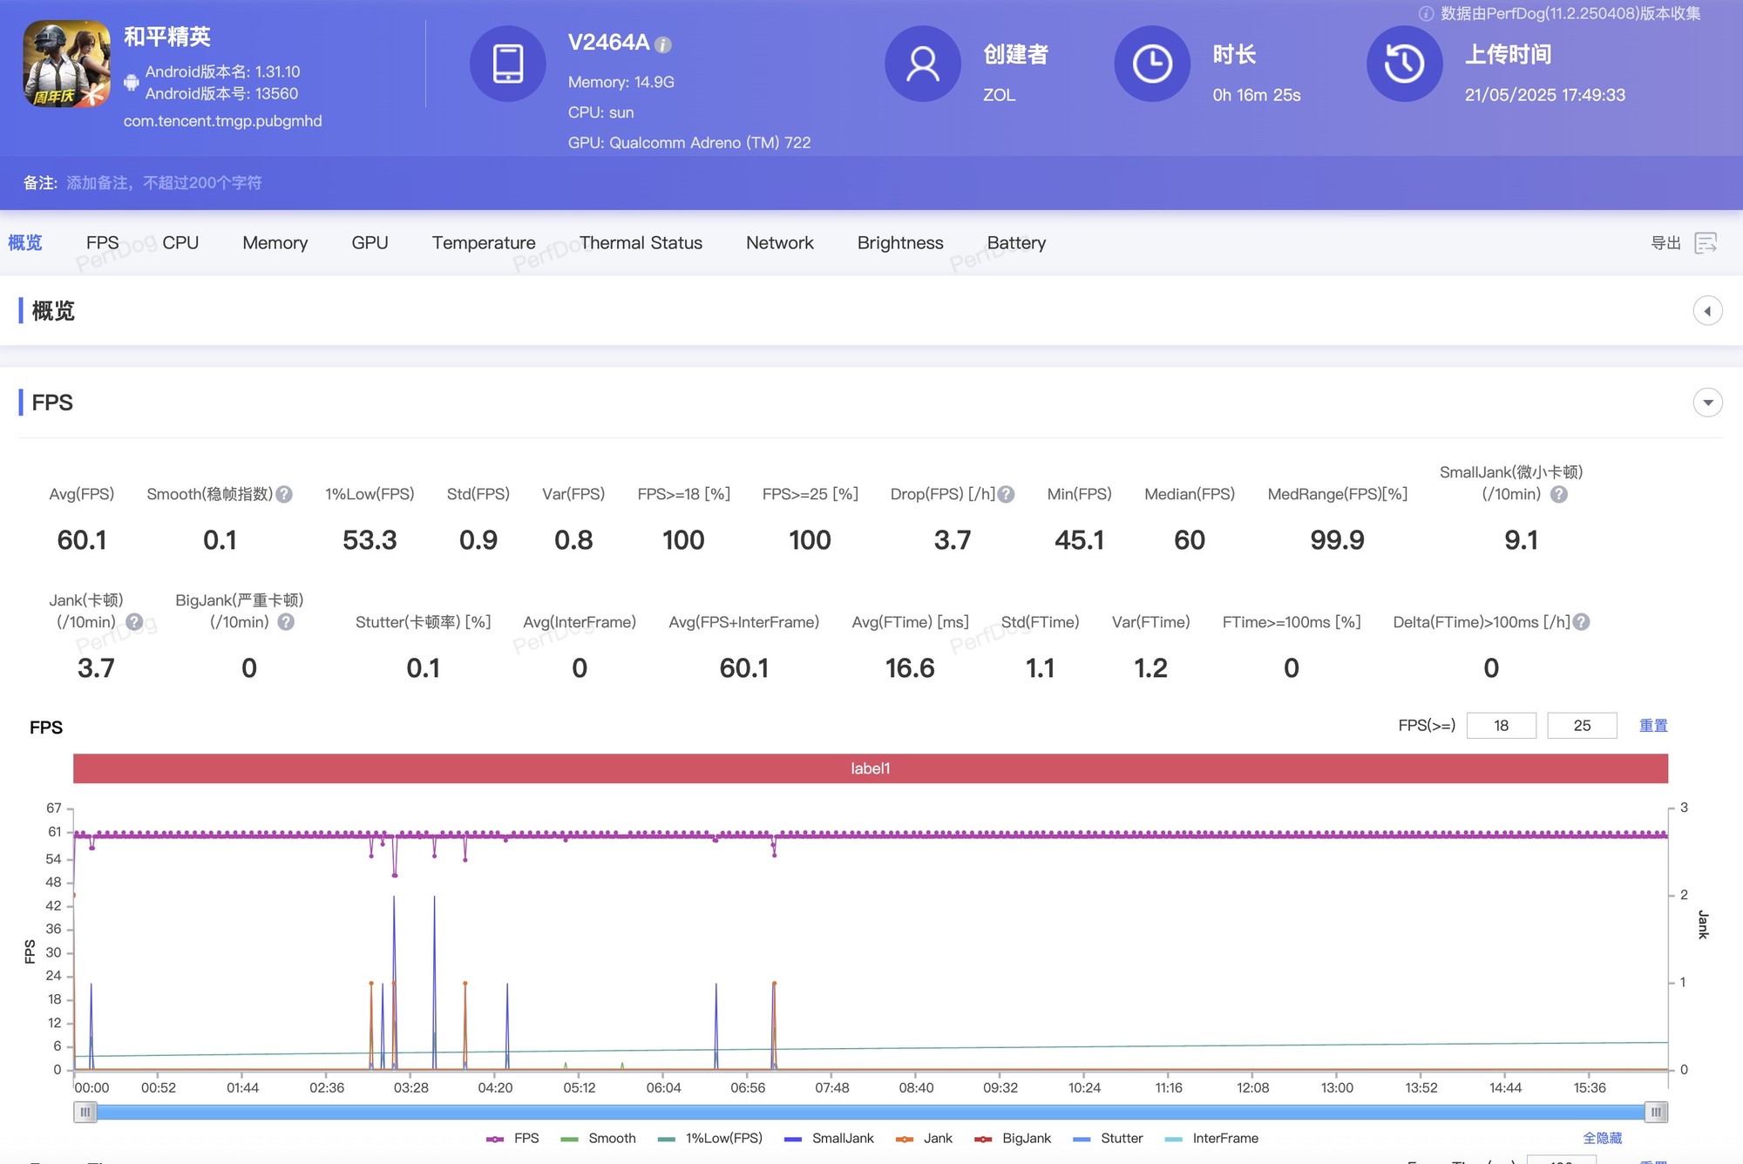Viewport: 1743px width, 1164px height.
Task: Click help icon beside Delta(FTime)>100ms
Action: (1582, 622)
